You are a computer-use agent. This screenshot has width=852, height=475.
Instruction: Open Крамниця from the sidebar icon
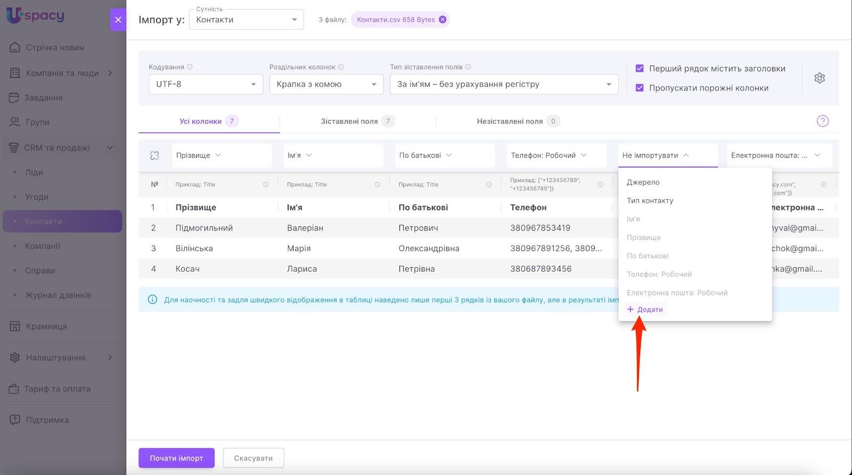15,326
